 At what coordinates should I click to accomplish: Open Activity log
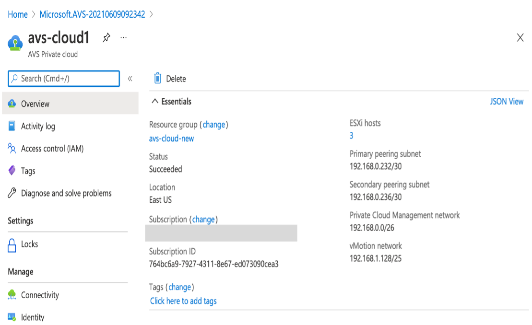point(38,127)
